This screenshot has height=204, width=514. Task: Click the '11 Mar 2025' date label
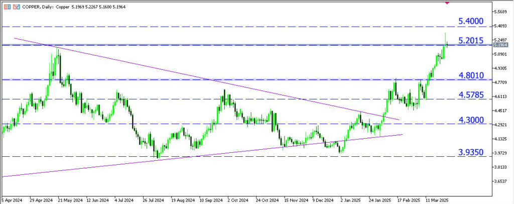tap(437, 198)
